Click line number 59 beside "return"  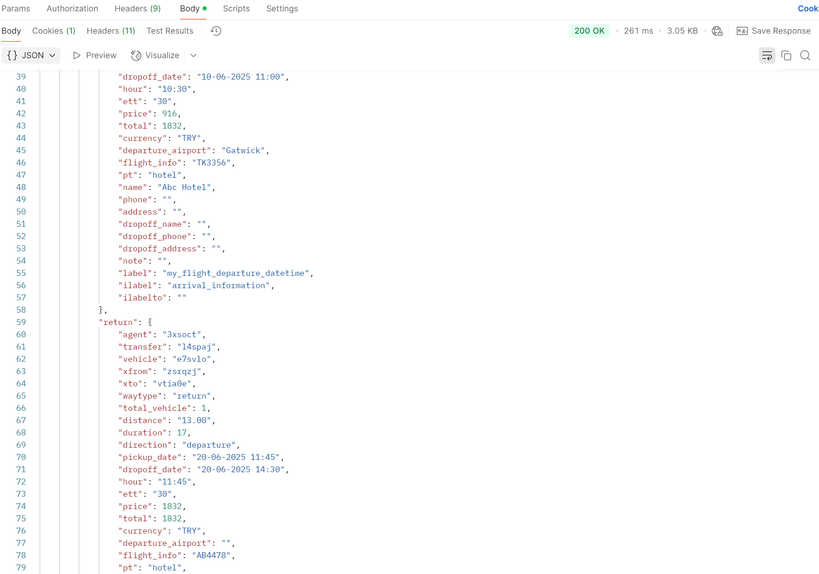[21, 322]
